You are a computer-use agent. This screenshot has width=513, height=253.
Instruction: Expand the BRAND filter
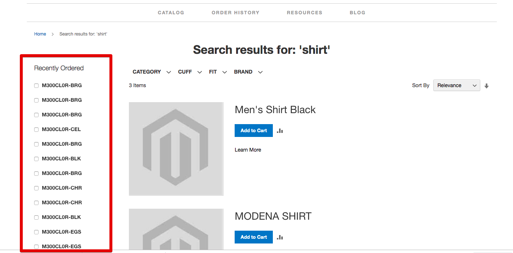248,72
